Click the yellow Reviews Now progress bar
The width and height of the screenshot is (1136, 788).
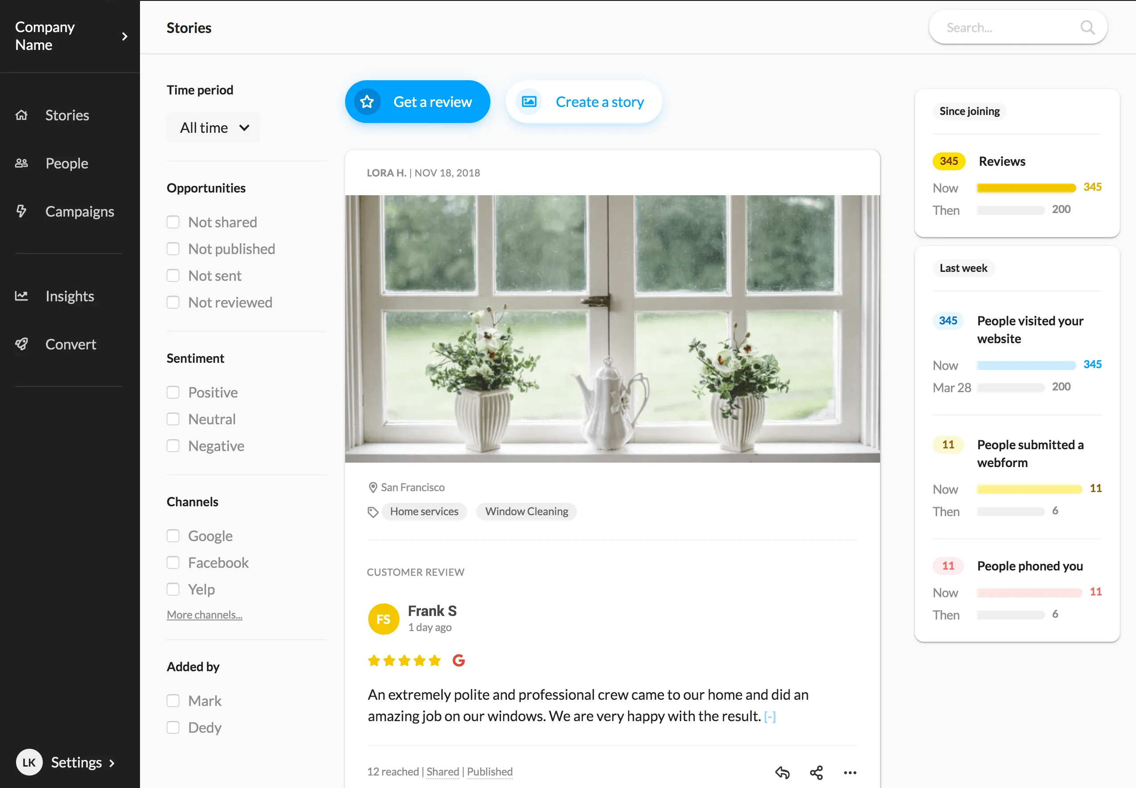point(1026,188)
